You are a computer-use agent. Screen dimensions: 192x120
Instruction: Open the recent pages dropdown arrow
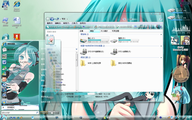pyautogui.click(x=55, y=19)
